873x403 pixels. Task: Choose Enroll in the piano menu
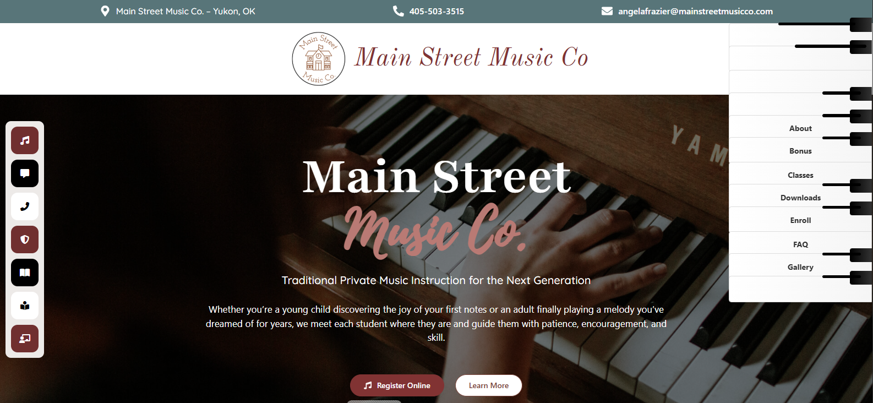(800, 220)
